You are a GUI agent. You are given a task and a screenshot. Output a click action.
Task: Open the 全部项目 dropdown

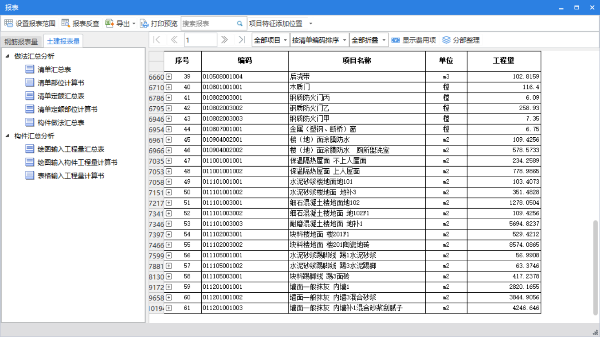pyautogui.click(x=271, y=40)
